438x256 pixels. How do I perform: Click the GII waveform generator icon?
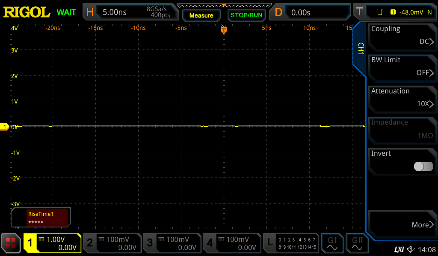pos(357,243)
